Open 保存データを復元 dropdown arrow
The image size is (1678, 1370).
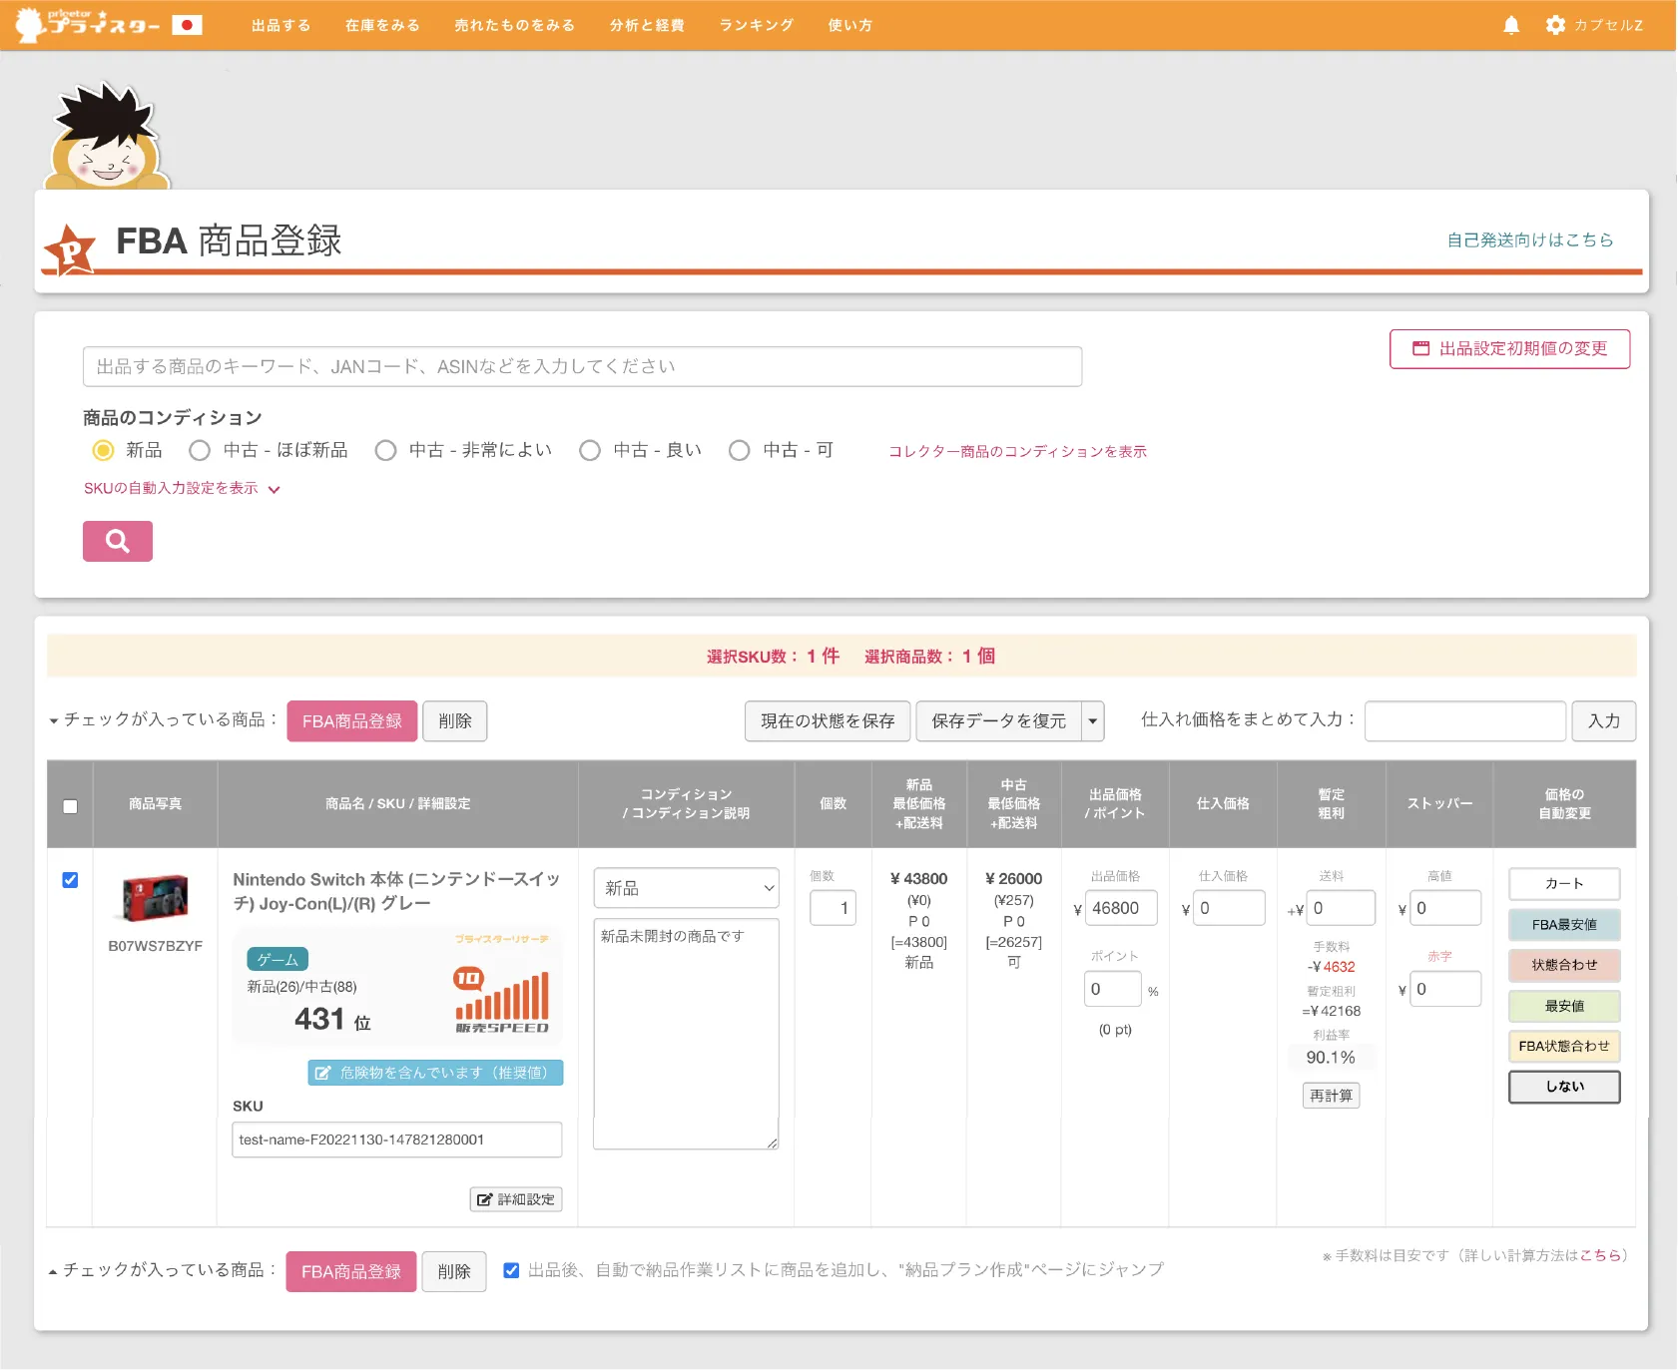[1093, 720]
